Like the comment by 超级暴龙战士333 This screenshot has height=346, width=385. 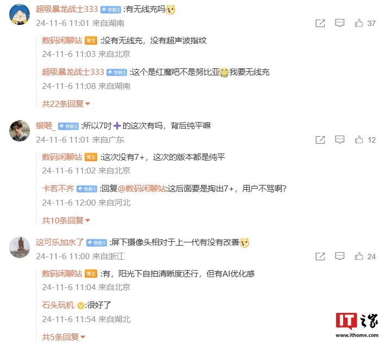click(359, 23)
